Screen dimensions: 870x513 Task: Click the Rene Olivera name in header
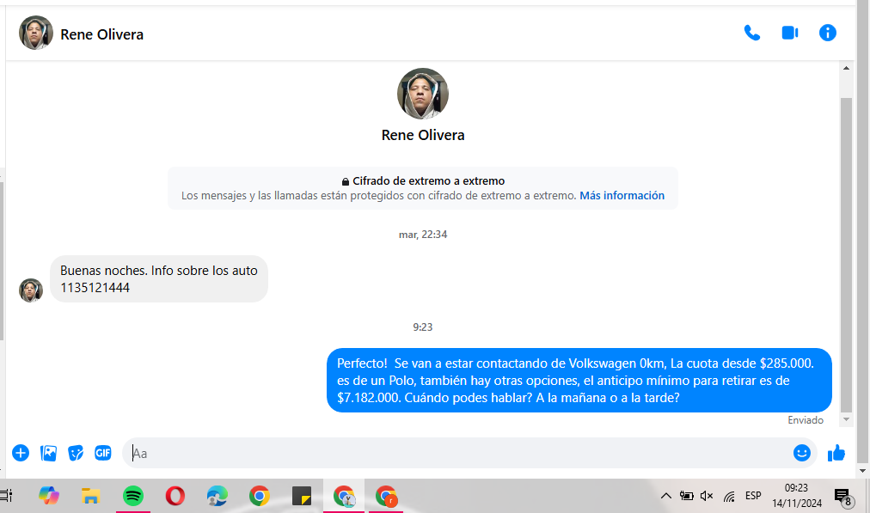click(x=101, y=35)
